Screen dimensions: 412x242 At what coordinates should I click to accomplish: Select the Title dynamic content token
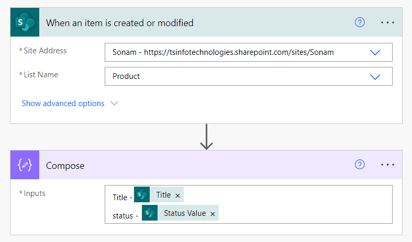click(163, 195)
